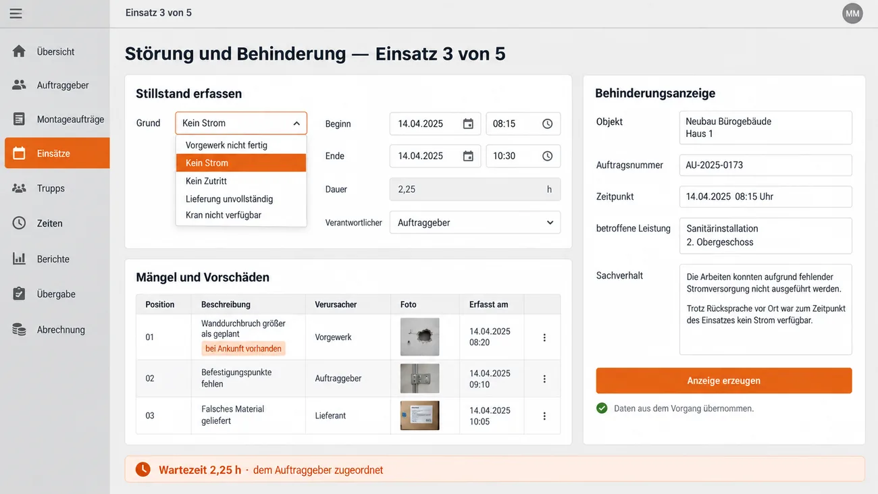The height and width of the screenshot is (494, 878).
Task: Pick 'Kein Zutritt' as the reason
Action: [x=241, y=181]
